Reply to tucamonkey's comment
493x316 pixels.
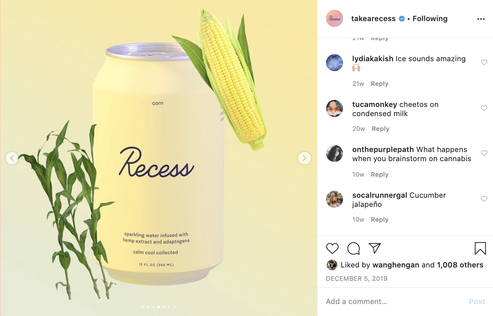[381, 129]
